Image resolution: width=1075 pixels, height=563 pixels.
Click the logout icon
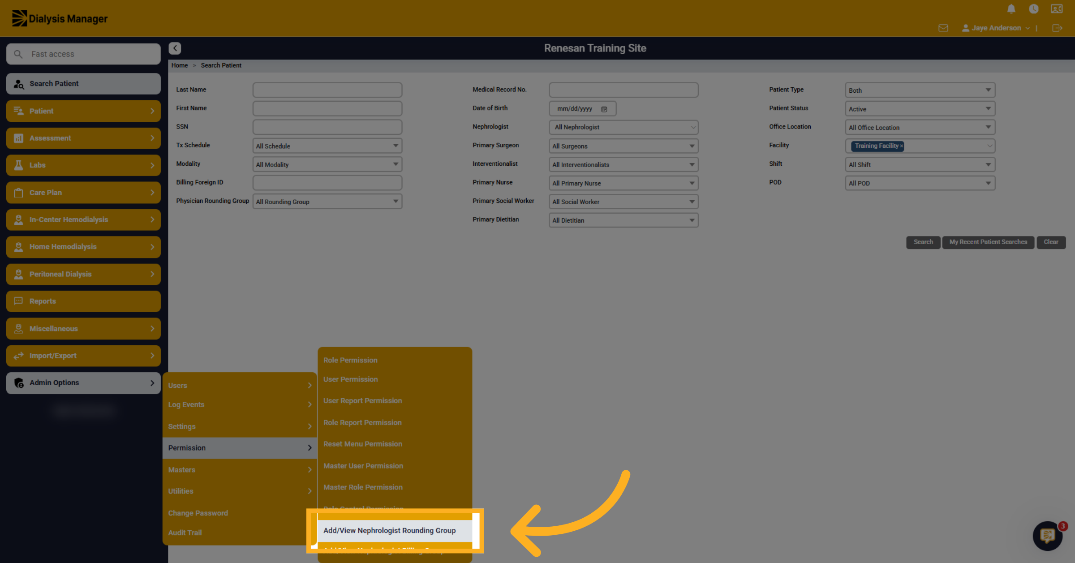coord(1057,28)
